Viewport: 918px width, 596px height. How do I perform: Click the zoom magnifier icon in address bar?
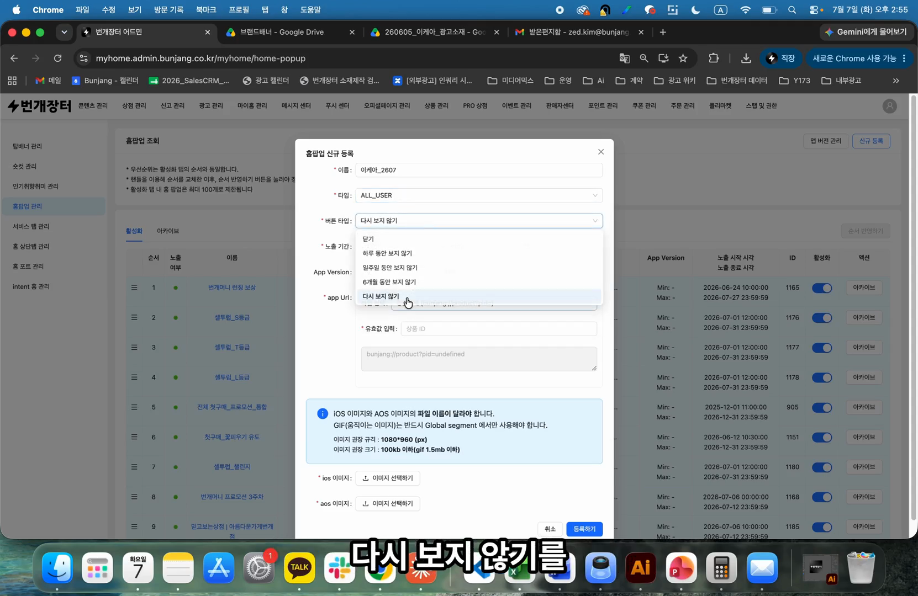coord(644,58)
